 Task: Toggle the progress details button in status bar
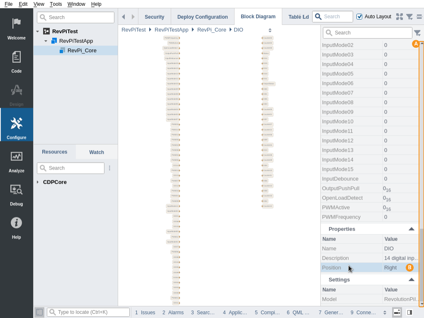397,312
